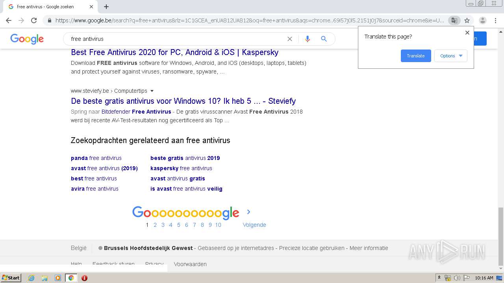Go to results page 5

point(178,225)
